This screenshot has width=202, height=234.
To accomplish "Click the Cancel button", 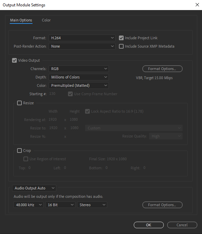I will point(182,225).
